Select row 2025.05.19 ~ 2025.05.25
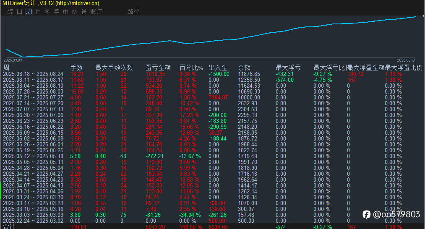 click(x=212, y=151)
